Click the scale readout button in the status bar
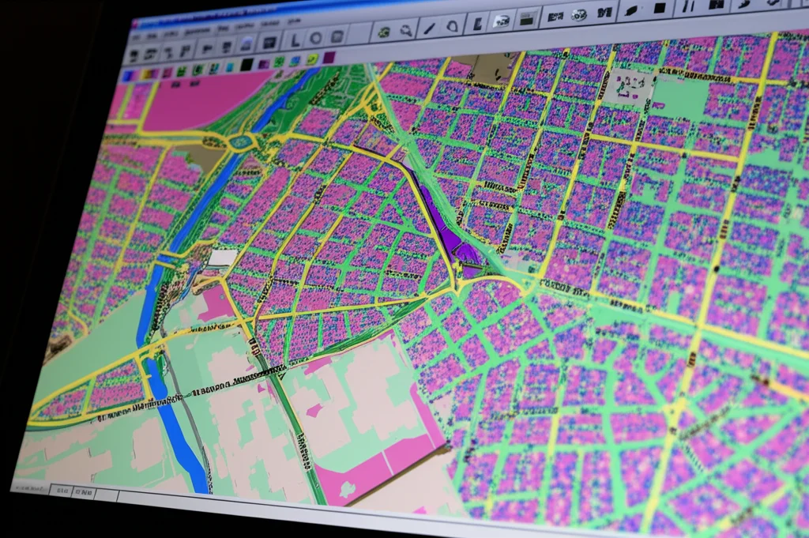Image resolution: width=809 pixels, height=538 pixels. pos(62,490)
